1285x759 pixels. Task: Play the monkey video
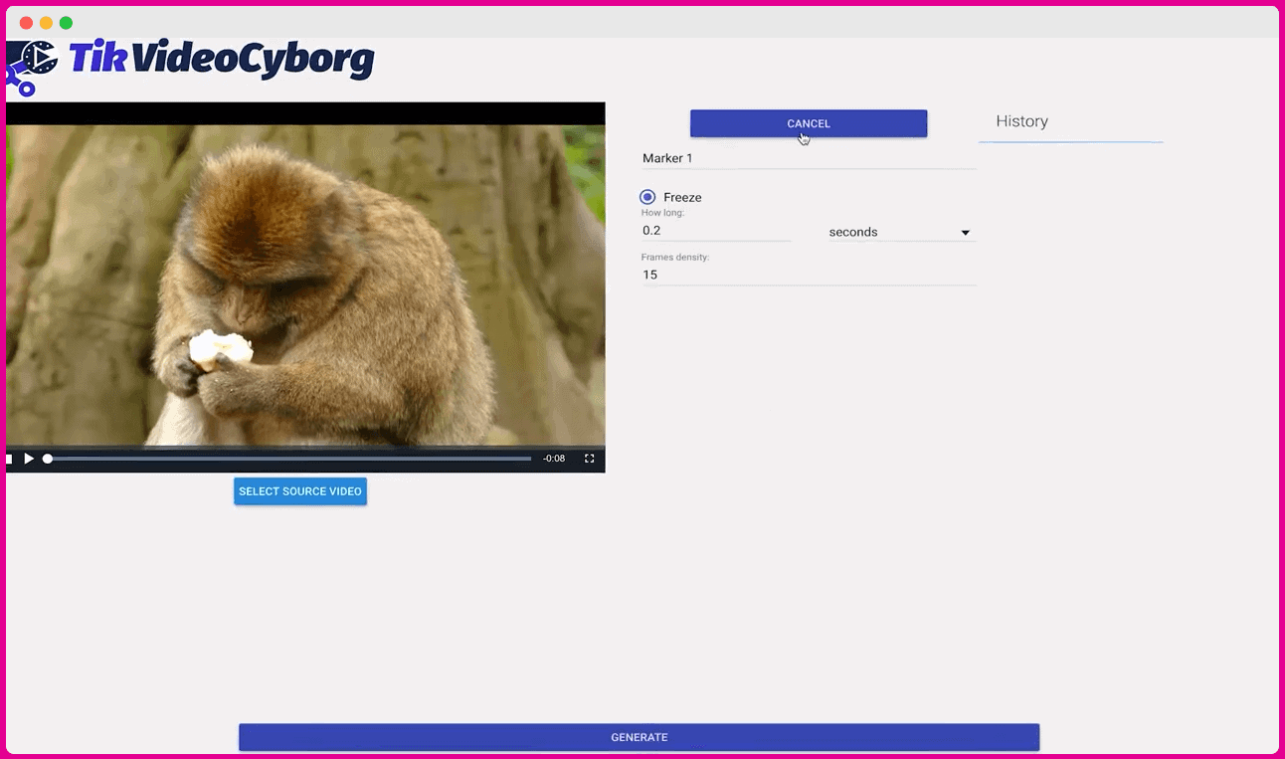point(29,459)
